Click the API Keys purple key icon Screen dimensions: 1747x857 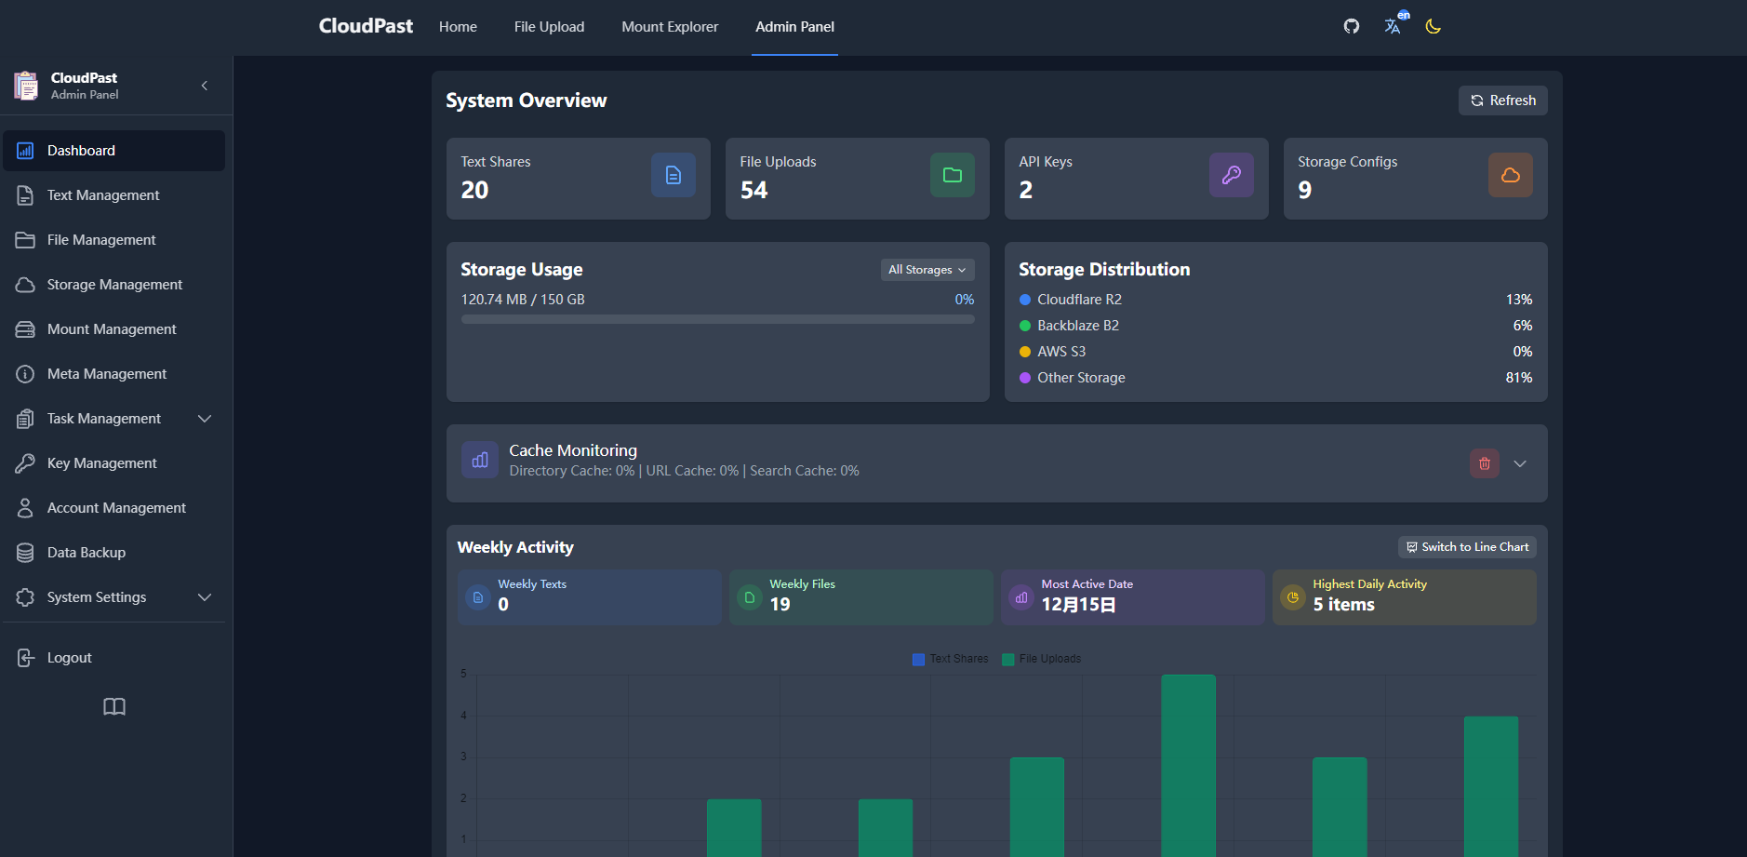(x=1232, y=175)
